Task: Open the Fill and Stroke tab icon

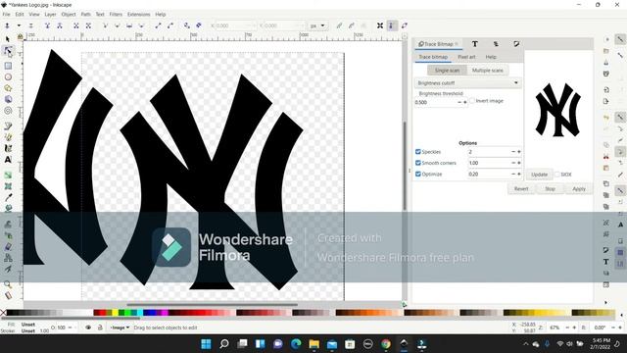Action: (x=516, y=44)
